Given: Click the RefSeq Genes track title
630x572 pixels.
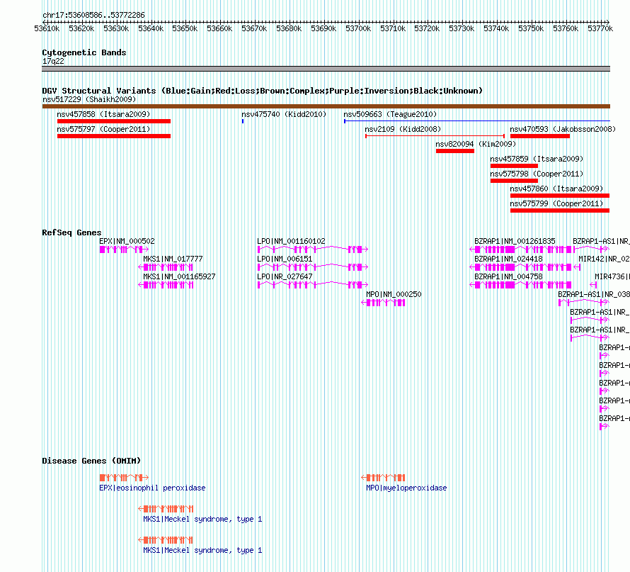Looking at the screenshot, I should tap(71, 232).
